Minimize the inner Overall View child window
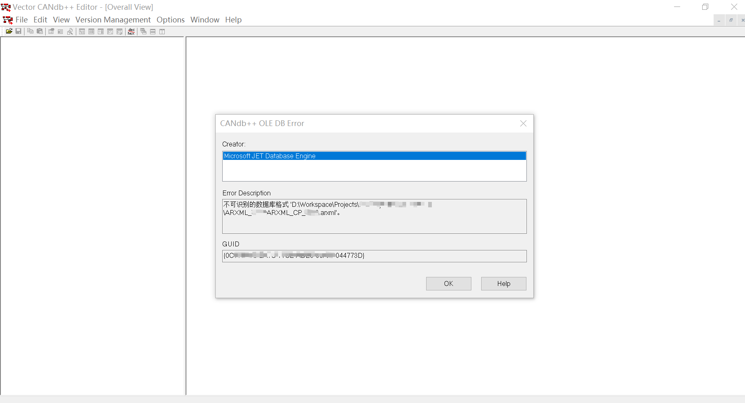 719,20
